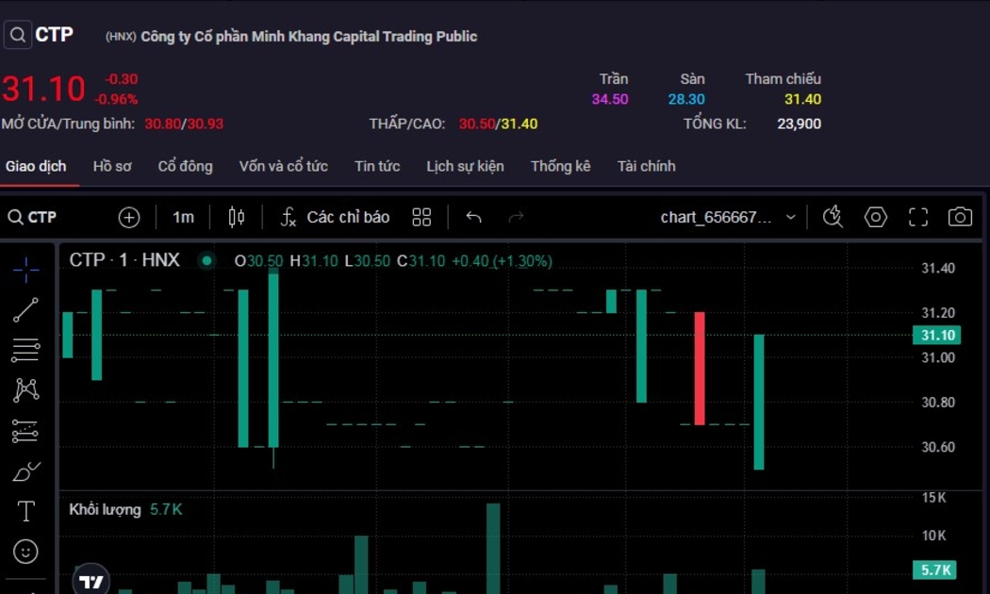Open the emoji icons tool

tap(26, 551)
